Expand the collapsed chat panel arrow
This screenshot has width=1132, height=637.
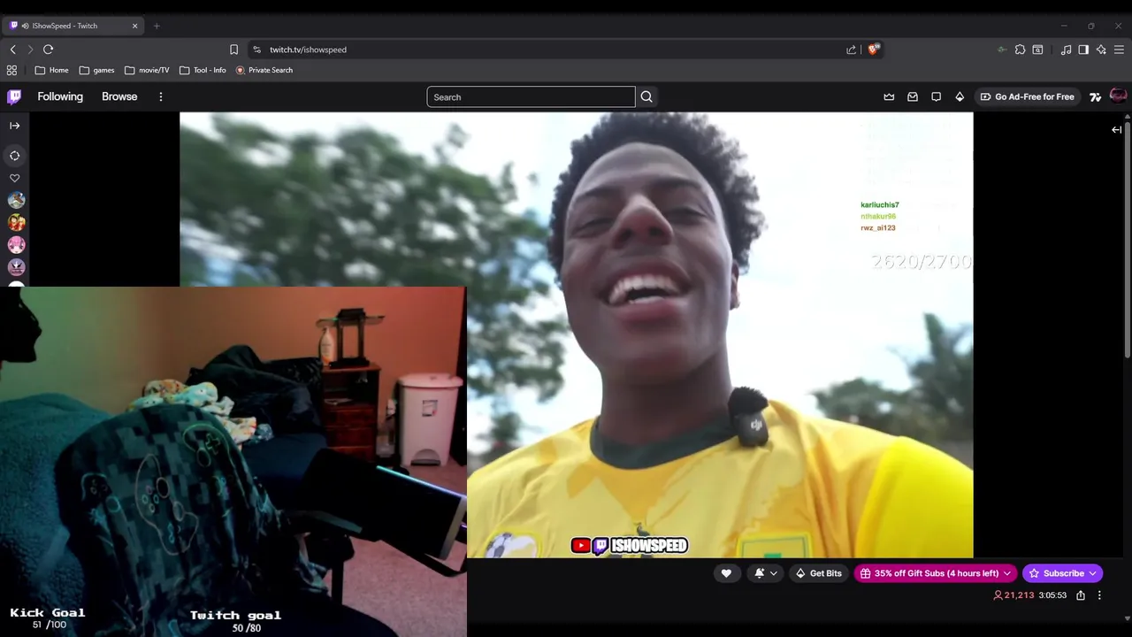(x=1116, y=130)
